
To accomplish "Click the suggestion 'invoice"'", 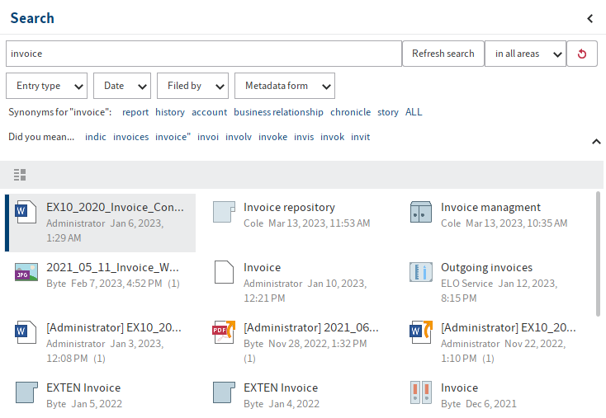I will coord(173,137).
